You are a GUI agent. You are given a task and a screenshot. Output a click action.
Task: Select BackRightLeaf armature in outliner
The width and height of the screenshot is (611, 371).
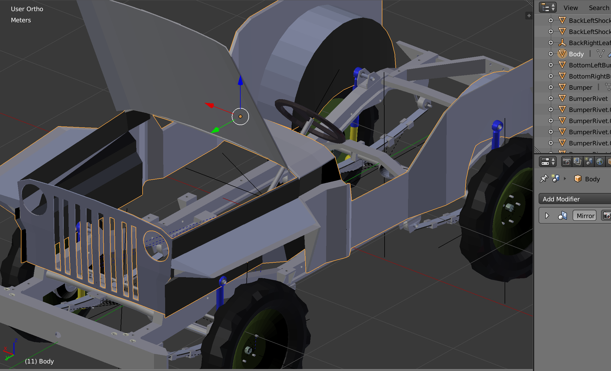[x=589, y=43]
